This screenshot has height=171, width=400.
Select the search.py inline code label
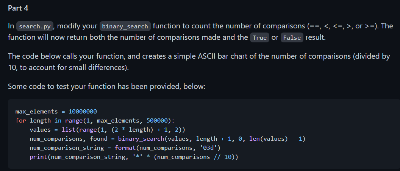[35, 26]
